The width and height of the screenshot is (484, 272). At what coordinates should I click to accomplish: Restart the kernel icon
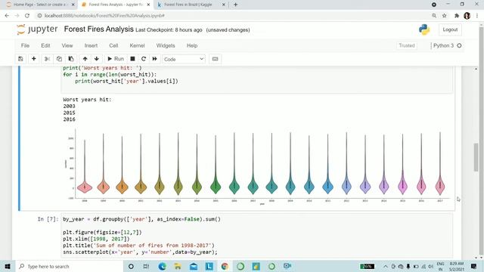(144, 59)
